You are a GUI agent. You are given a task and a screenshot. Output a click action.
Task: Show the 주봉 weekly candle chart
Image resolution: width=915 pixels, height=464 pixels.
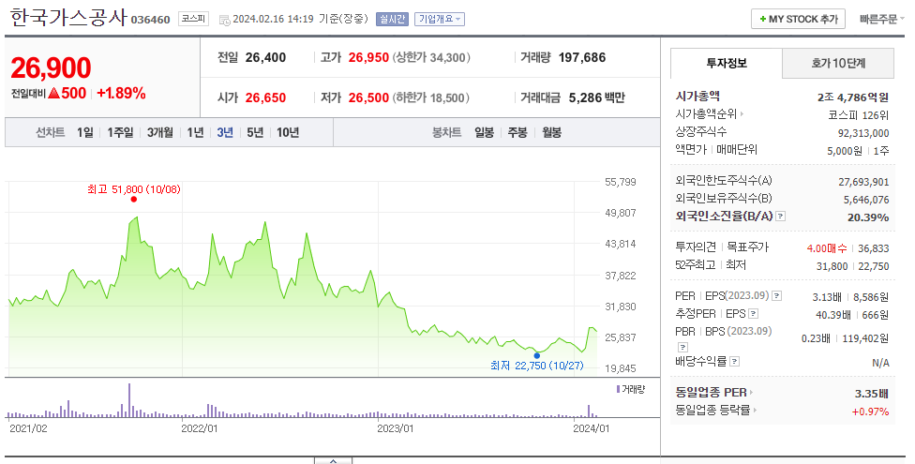[517, 132]
